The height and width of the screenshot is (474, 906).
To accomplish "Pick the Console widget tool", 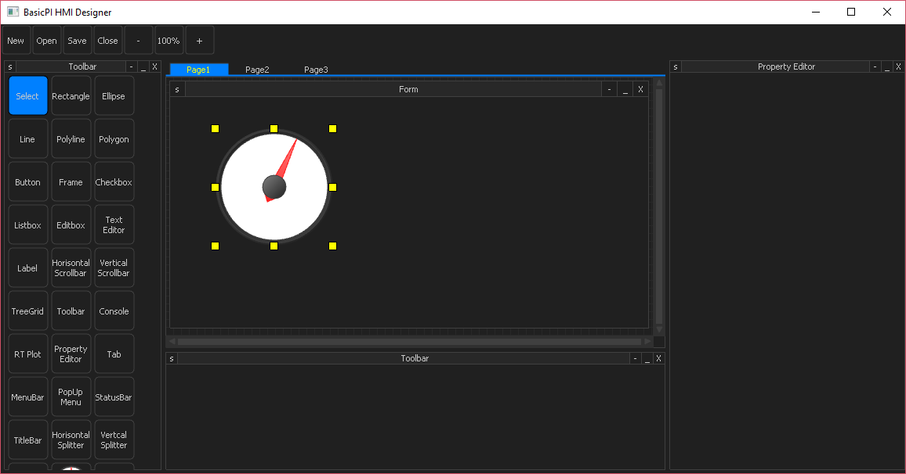I will point(114,311).
